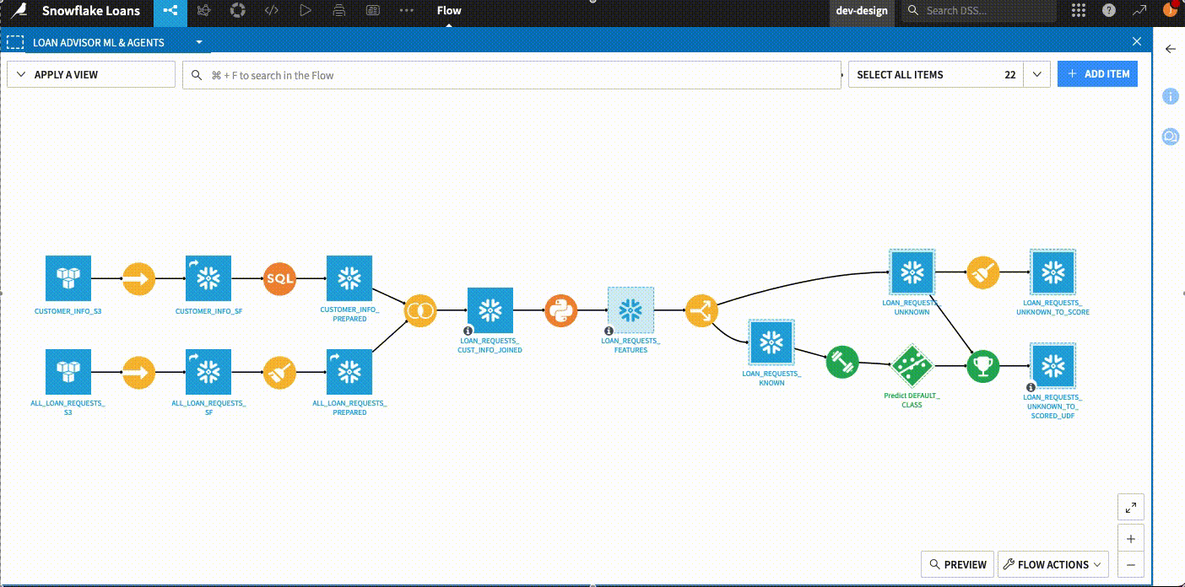
Task: Select the split recipe node
Action: pos(701,311)
